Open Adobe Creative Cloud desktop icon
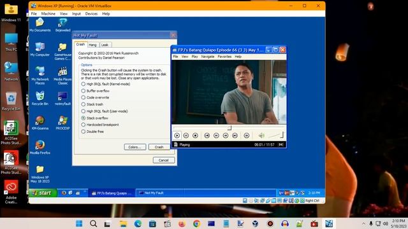This screenshot has width=408, height=229. [x=11, y=192]
